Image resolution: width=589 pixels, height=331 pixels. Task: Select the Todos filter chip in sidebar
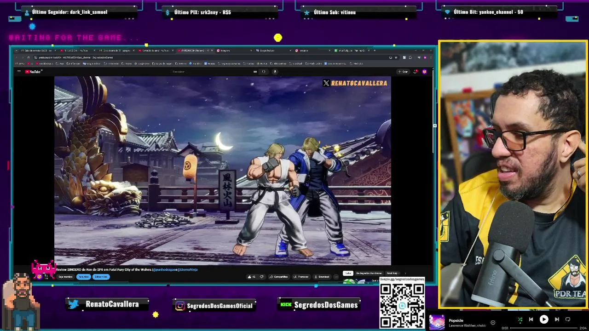(x=348, y=273)
